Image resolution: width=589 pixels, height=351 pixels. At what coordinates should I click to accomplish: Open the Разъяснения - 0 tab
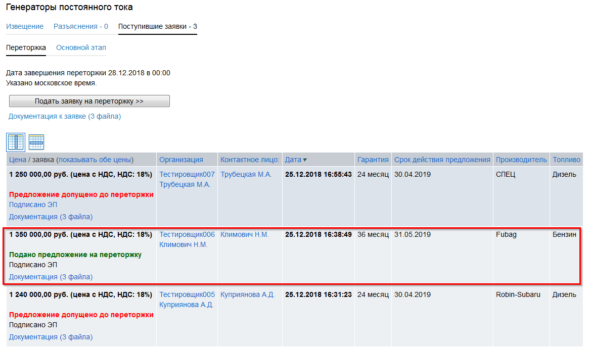point(81,26)
